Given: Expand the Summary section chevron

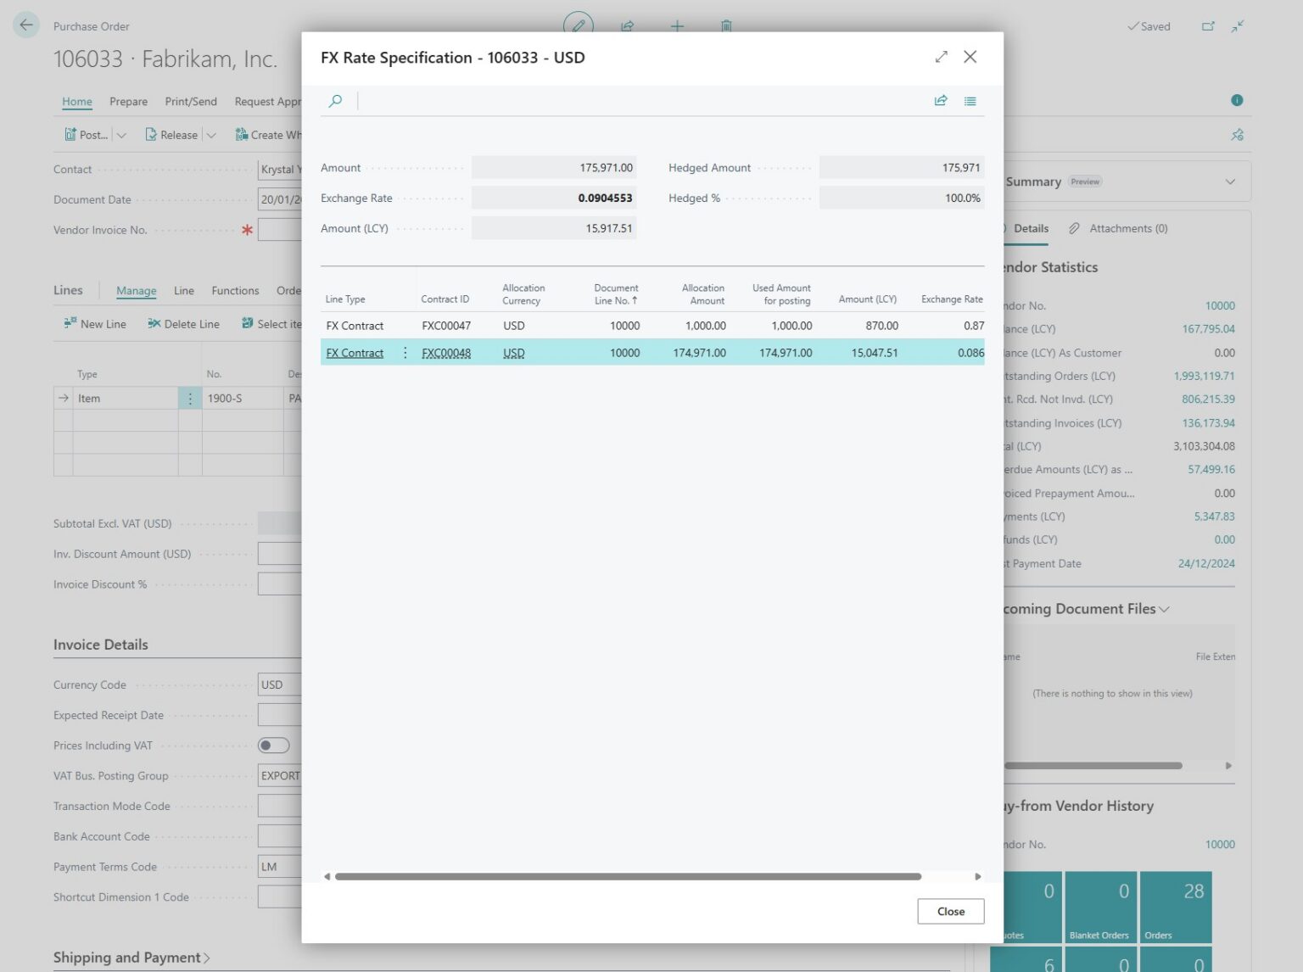Looking at the screenshot, I should point(1230,182).
